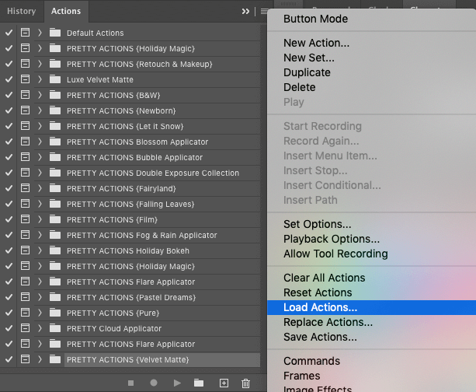
Task: Expand PRETTY ACTIONS {Let it Snow}
Action: (40, 125)
